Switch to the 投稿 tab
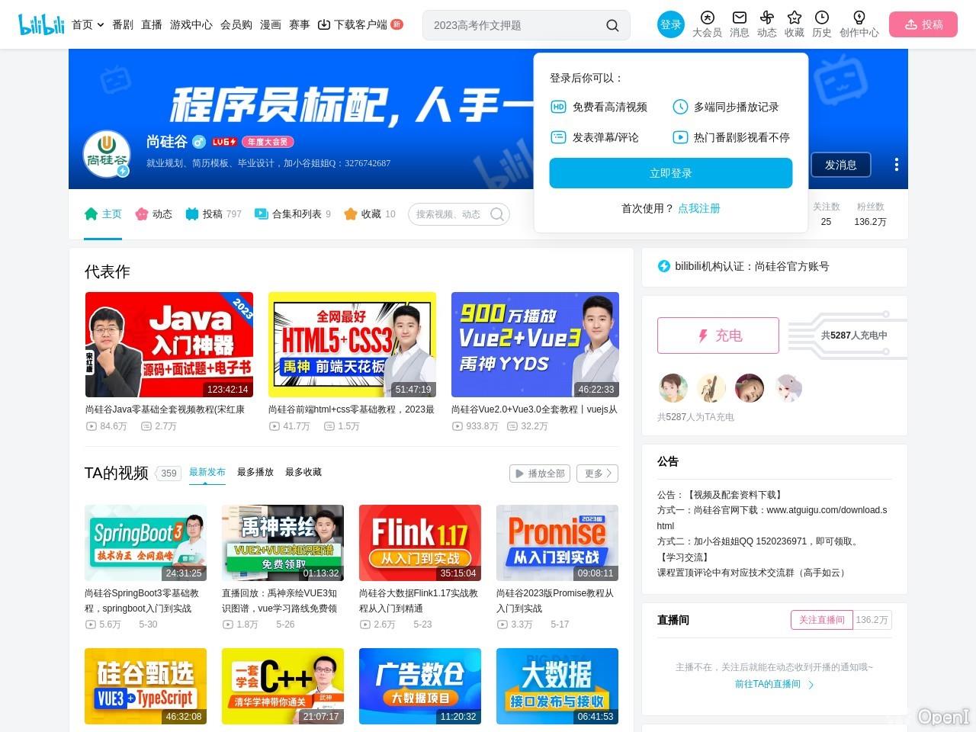The image size is (976, 732). (213, 214)
